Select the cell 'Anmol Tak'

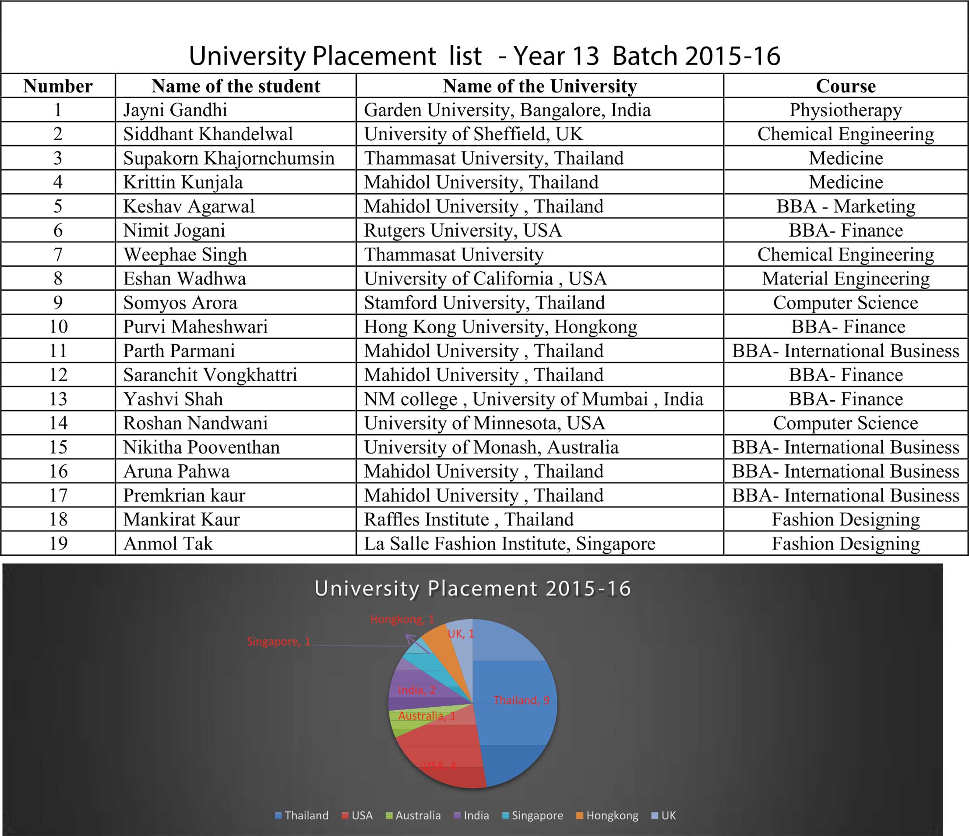(x=236, y=543)
